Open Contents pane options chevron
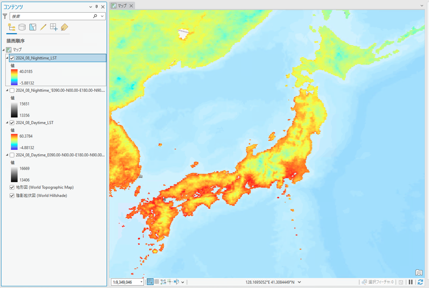Viewport: 429px width, 288px height. (91, 7)
